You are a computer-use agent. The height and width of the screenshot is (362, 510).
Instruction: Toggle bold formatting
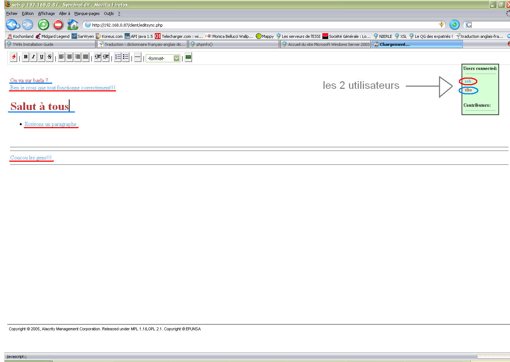25,57
